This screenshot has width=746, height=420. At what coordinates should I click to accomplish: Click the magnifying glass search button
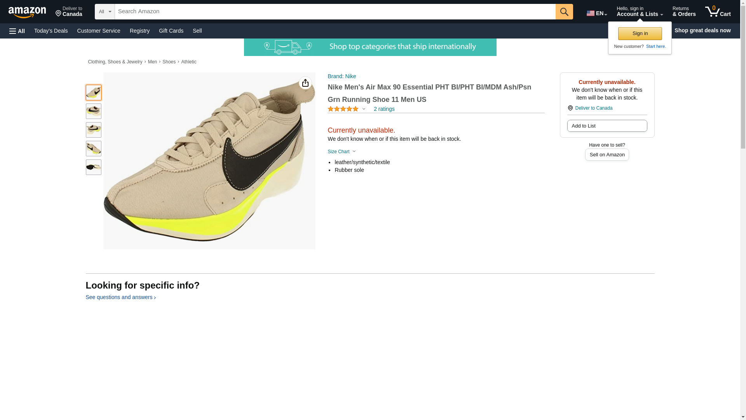pyautogui.click(x=564, y=12)
